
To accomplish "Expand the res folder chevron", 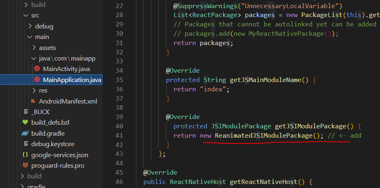I will [x=34, y=91].
